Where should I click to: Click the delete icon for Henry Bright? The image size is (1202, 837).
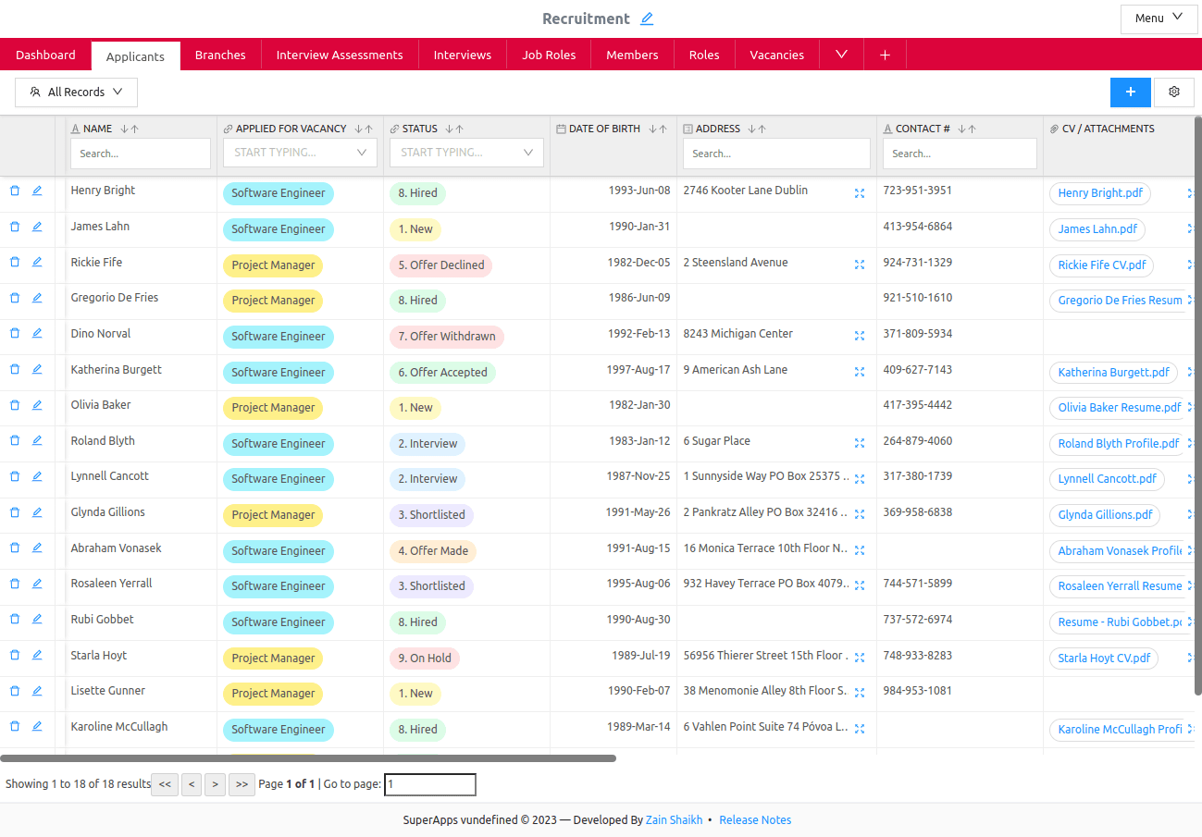tap(14, 190)
